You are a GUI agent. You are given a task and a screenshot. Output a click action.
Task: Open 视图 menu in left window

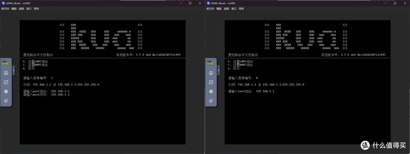coord(21,9)
